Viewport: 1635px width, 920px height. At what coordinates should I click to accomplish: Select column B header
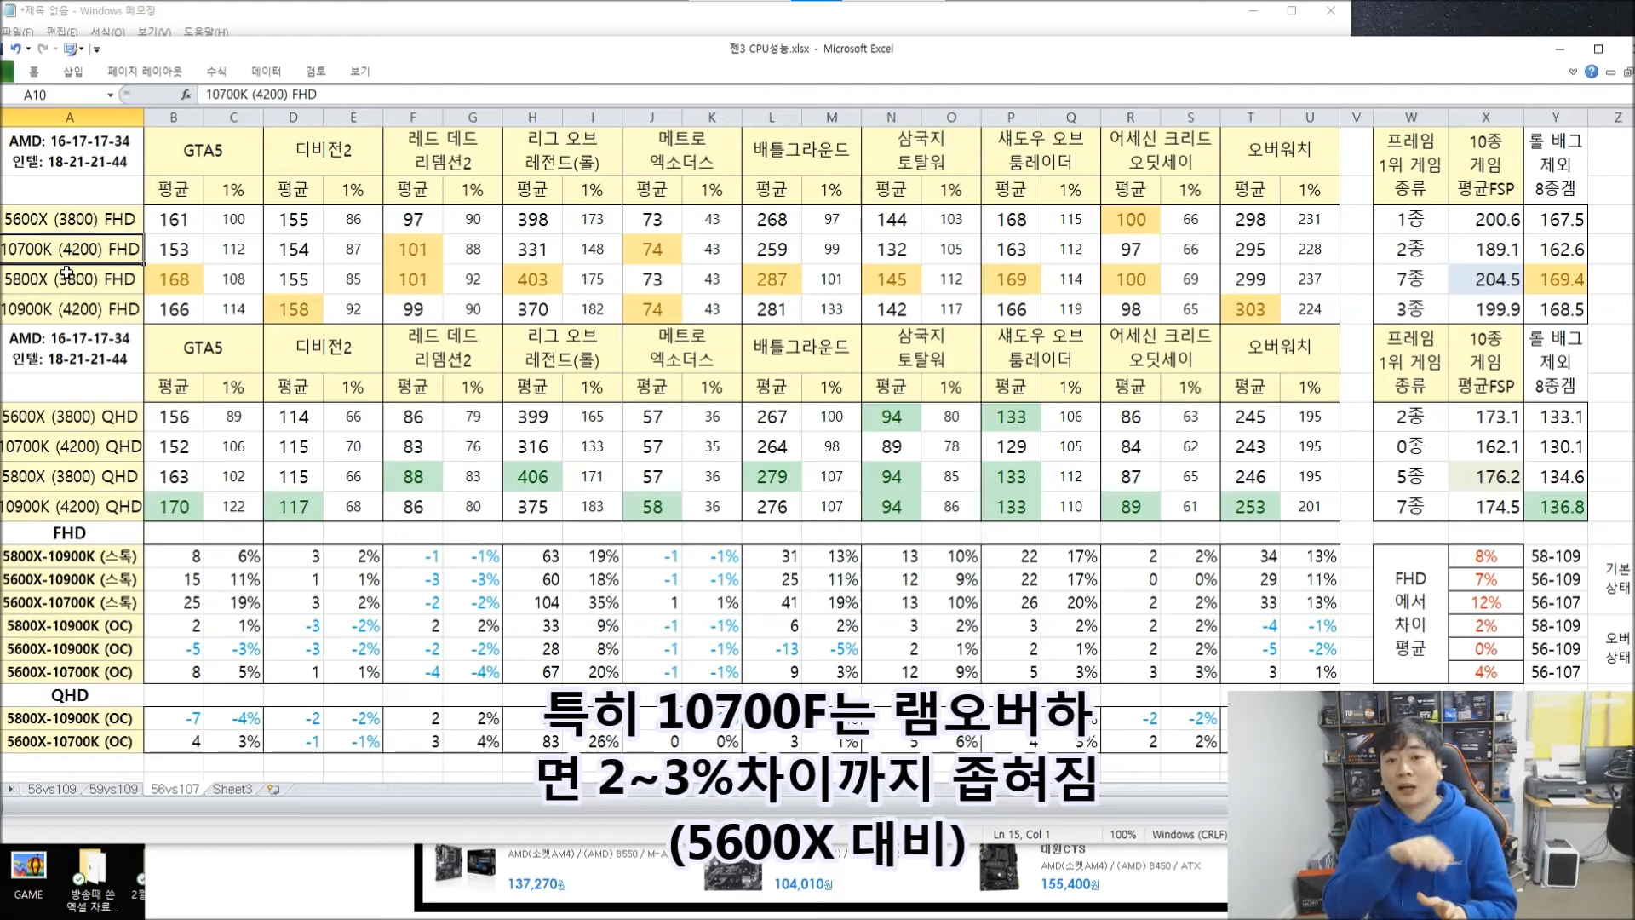point(174,118)
